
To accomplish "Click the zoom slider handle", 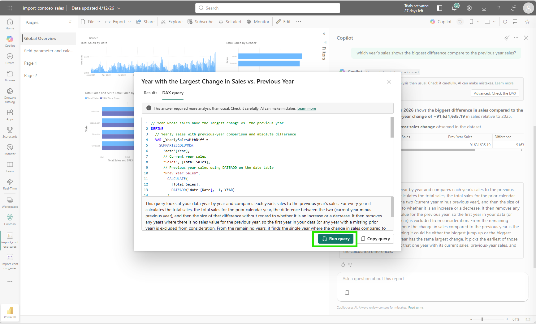I will 482,319.
